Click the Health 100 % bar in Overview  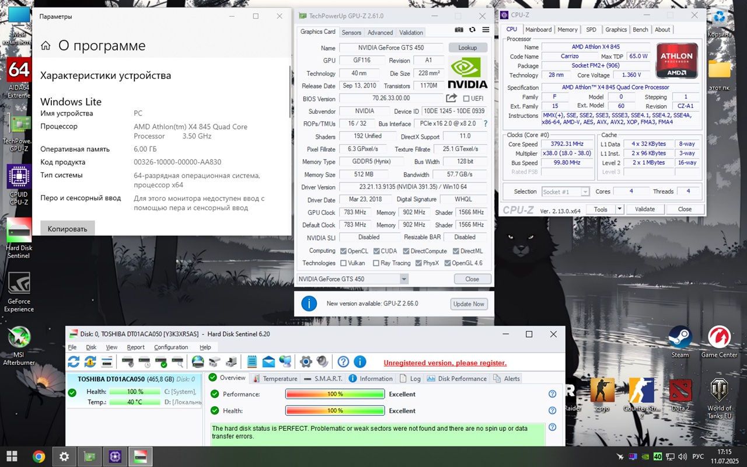[x=335, y=410]
